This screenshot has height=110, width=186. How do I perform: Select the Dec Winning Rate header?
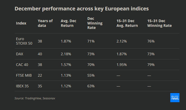(95, 23)
